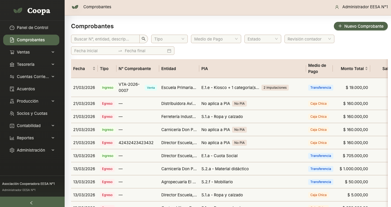Click the $ 1.000.000,00 amount
This screenshot has height=207, width=391.
(354, 169)
